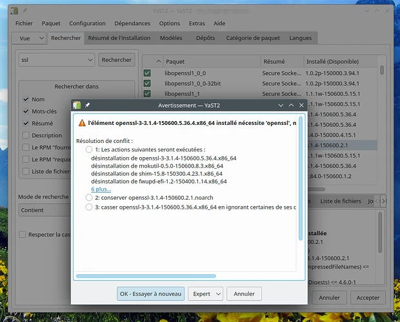Enable the Le RPM "fournit" checkbox

pos(26,147)
